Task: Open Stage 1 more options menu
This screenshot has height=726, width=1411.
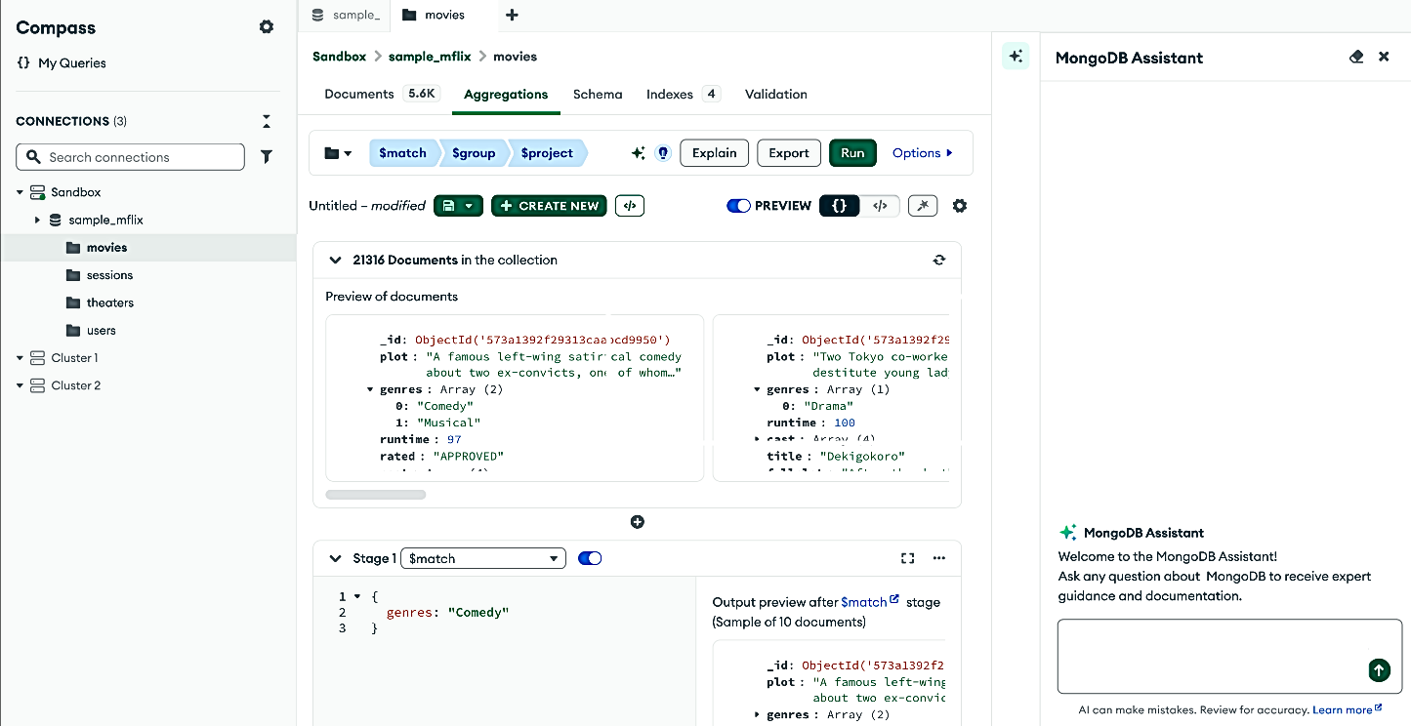Action: [939, 559]
